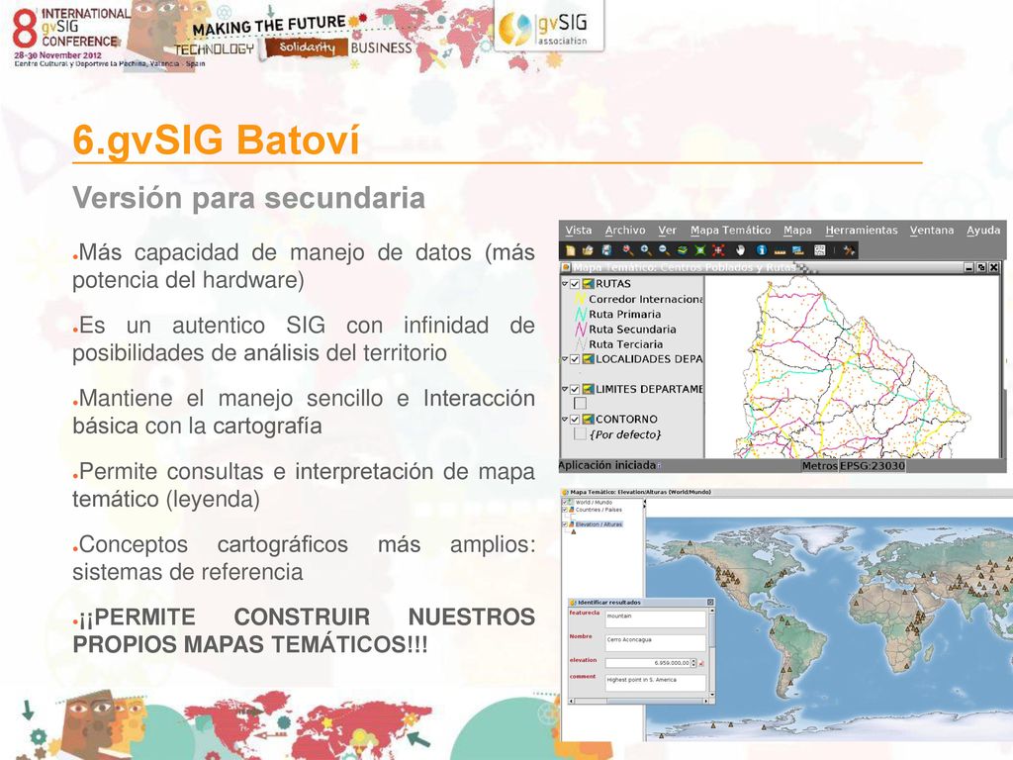Select the zoom out magnifier icon
This screenshot has height=760, width=1013.
664,250
